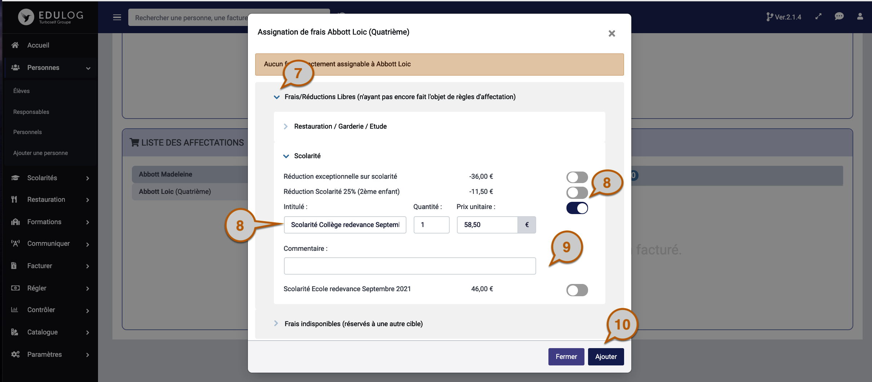Click the EDULOG bird logo

[x=26, y=17]
